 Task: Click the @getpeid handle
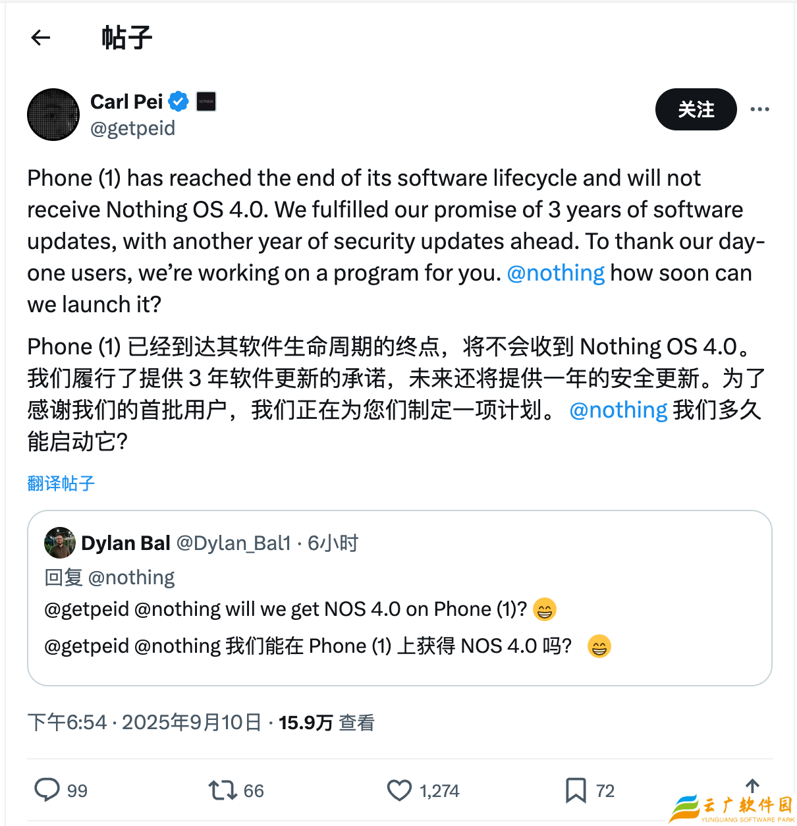coord(133,128)
